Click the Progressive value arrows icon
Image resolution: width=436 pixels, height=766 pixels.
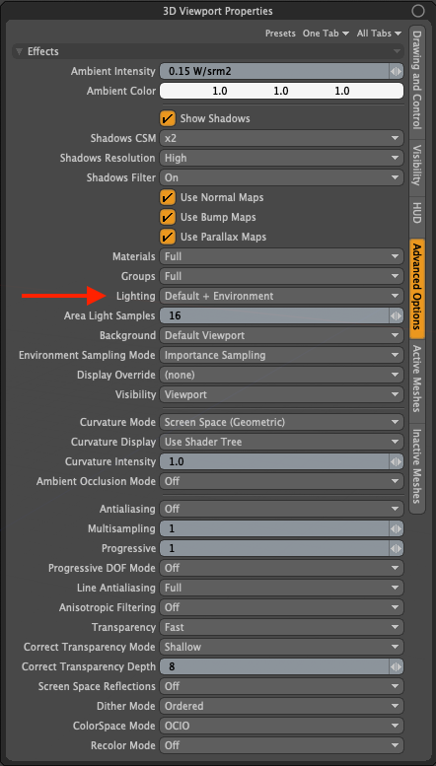(396, 548)
